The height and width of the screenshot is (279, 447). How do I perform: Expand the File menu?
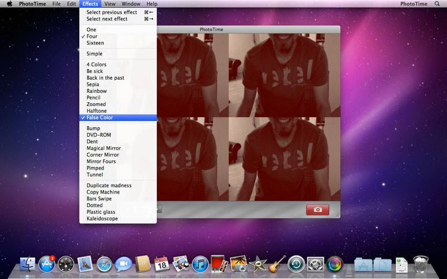click(56, 4)
